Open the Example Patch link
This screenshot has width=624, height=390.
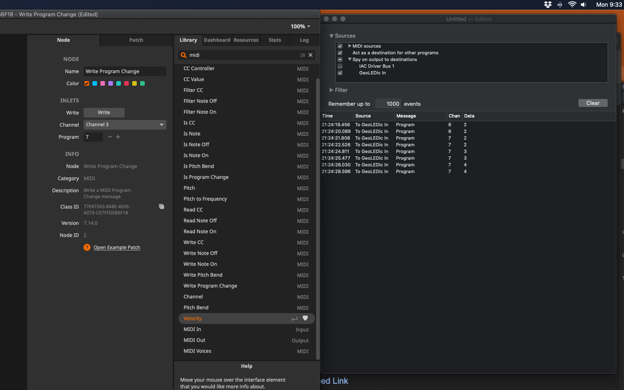117,247
